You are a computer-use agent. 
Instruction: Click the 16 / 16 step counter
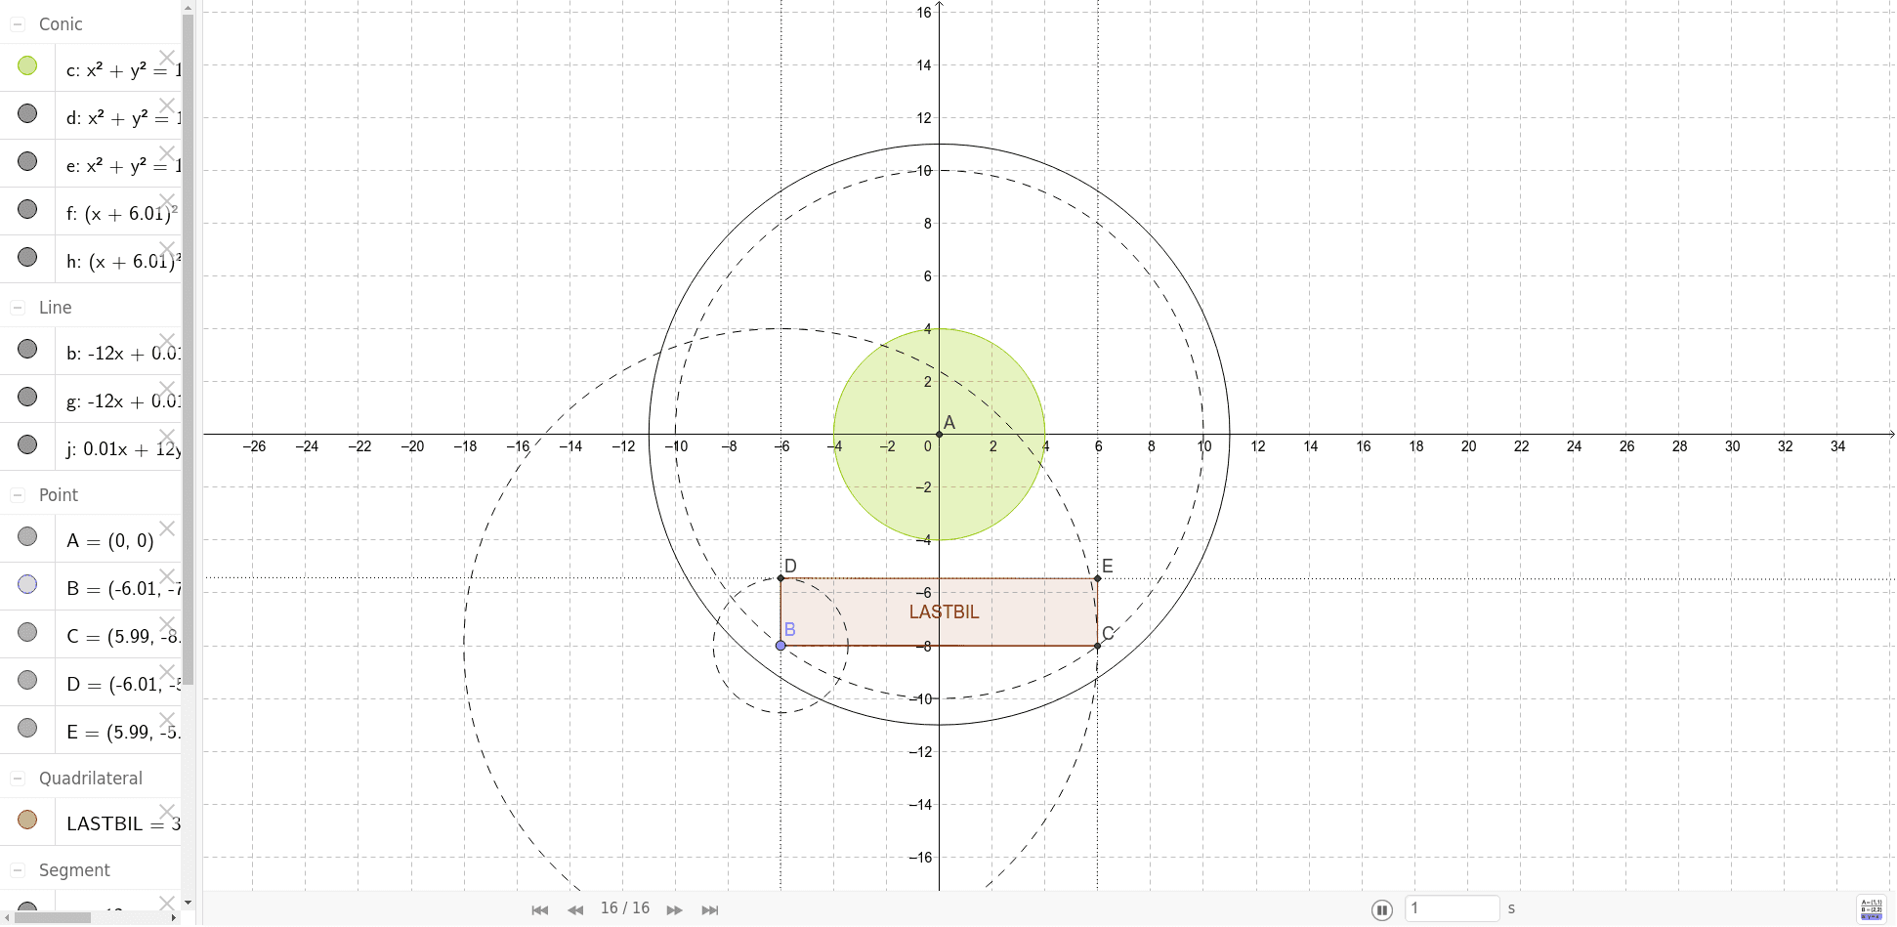tap(625, 908)
